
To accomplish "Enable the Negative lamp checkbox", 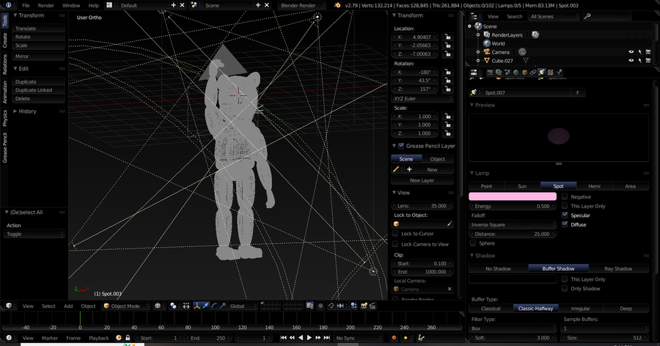I will (x=565, y=196).
